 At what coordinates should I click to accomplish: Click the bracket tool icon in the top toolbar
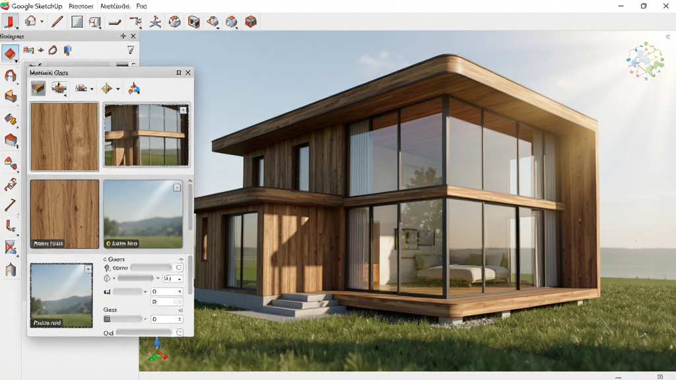tap(135, 22)
